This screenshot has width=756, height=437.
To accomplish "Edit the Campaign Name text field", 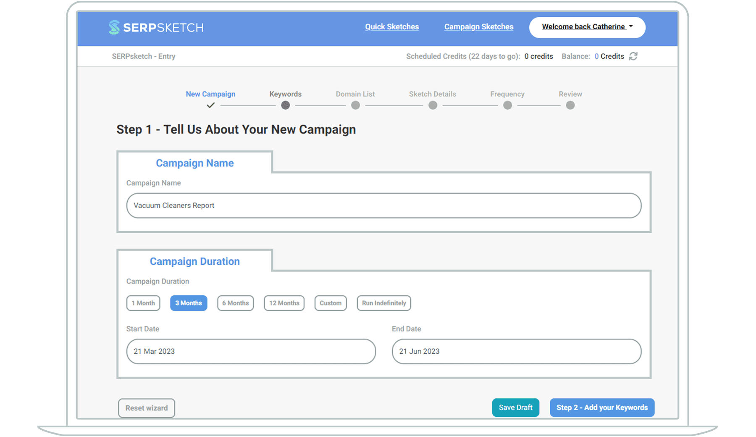I will point(384,205).
